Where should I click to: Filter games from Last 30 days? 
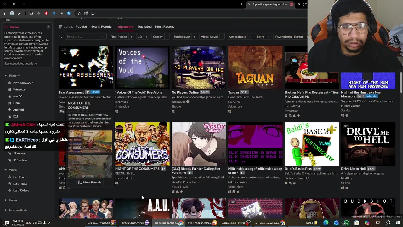click(x=21, y=190)
